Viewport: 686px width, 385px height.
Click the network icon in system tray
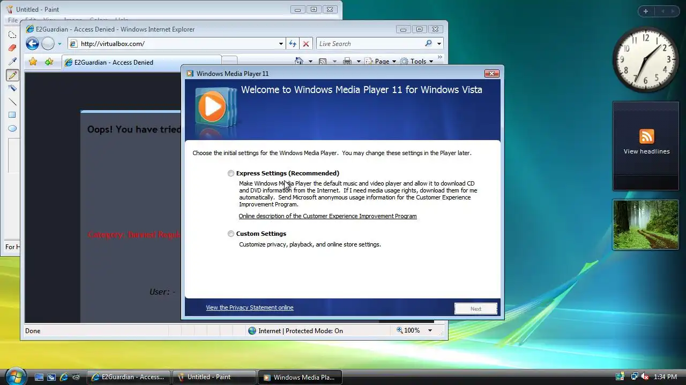634,377
